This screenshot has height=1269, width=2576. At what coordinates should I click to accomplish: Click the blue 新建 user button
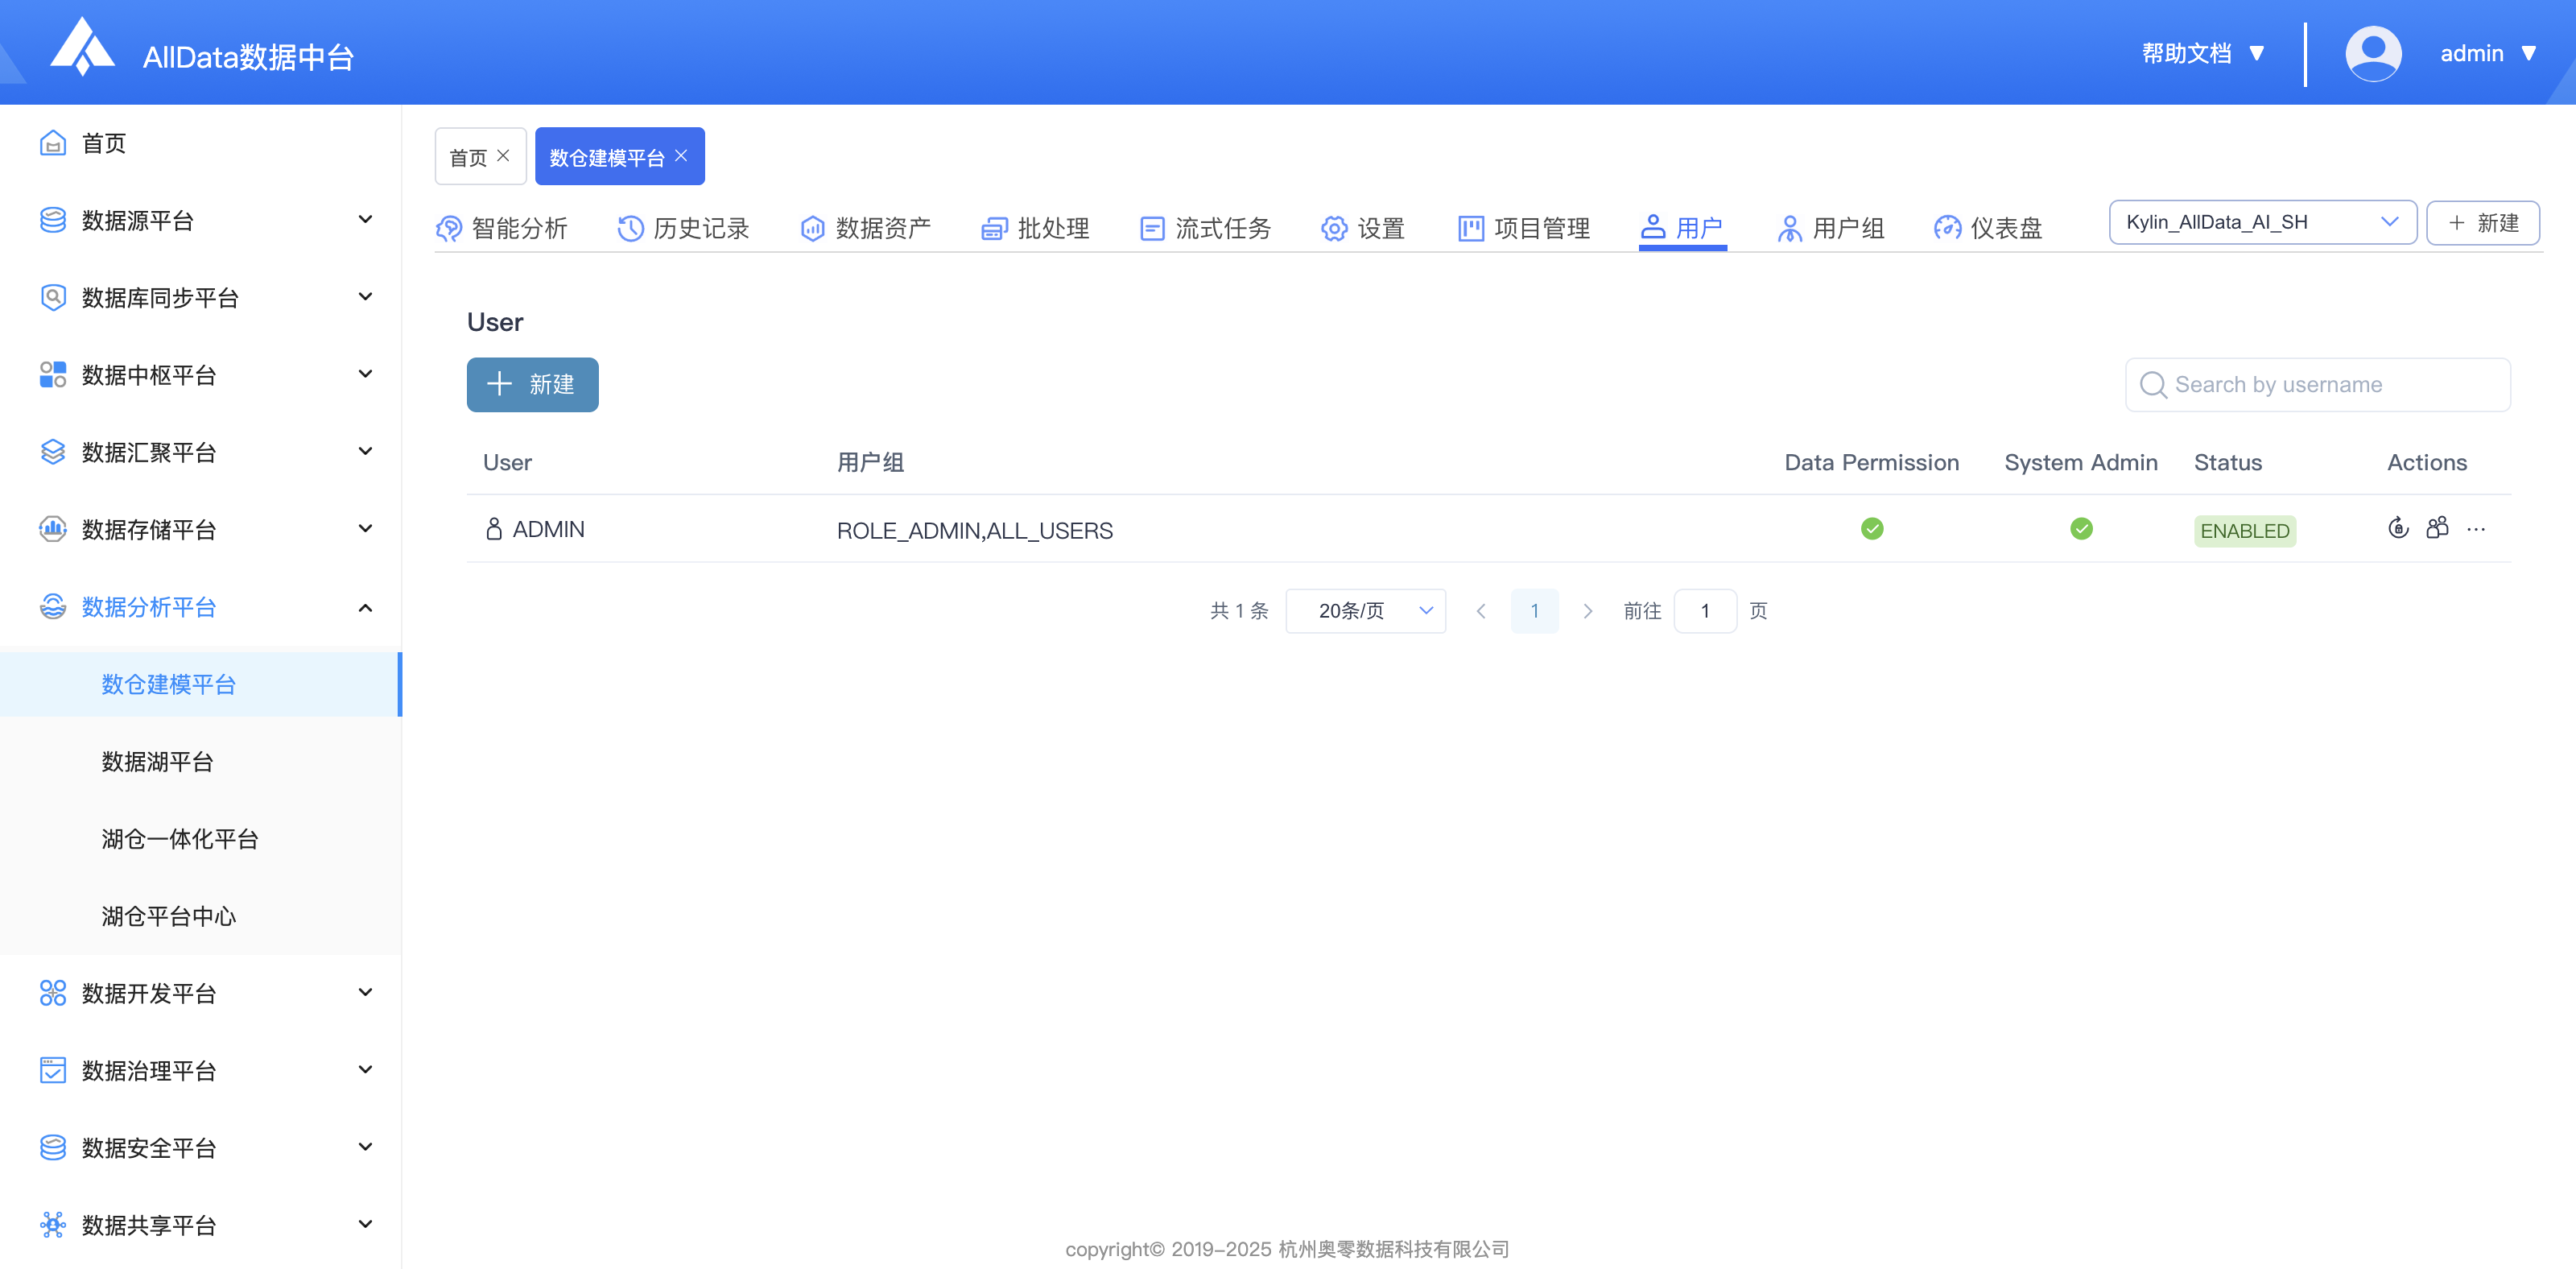click(x=532, y=385)
